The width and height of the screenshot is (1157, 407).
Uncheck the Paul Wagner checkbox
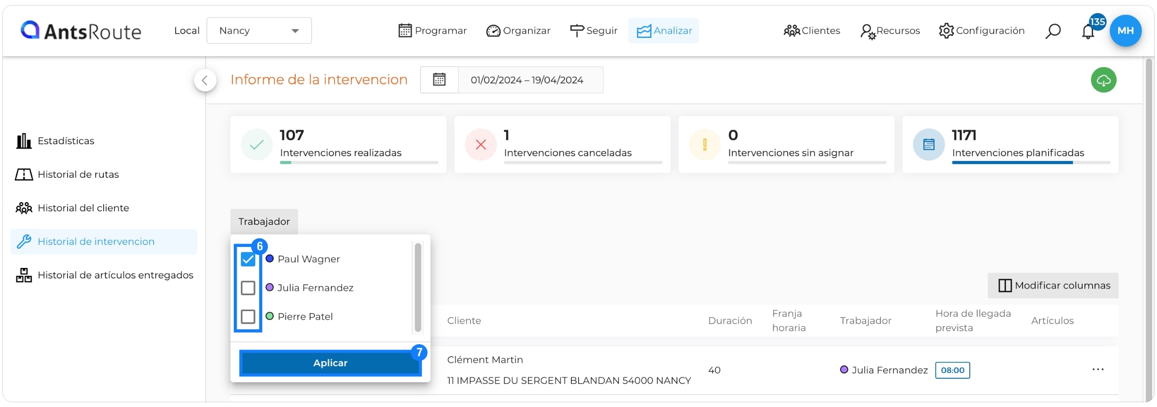[x=248, y=259]
